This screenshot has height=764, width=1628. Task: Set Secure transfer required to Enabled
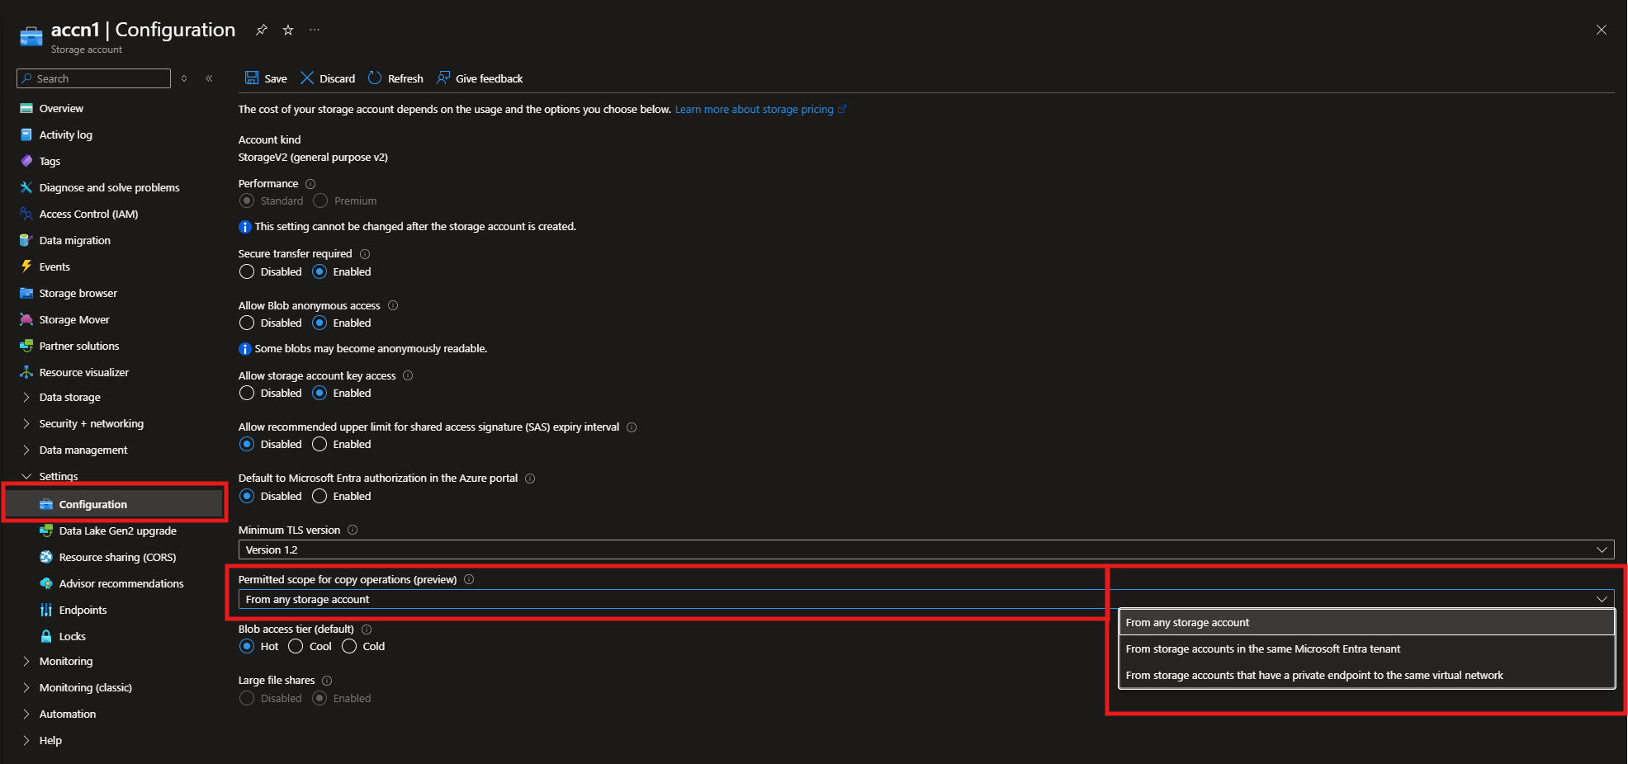pos(319,271)
